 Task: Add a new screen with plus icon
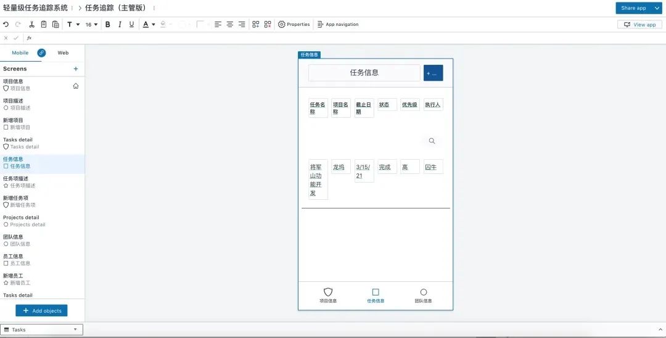click(76, 69)
